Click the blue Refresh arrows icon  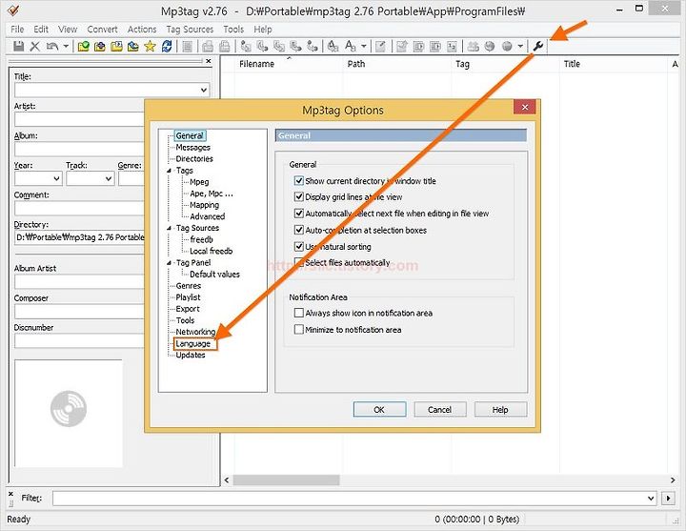pos(167,46)
